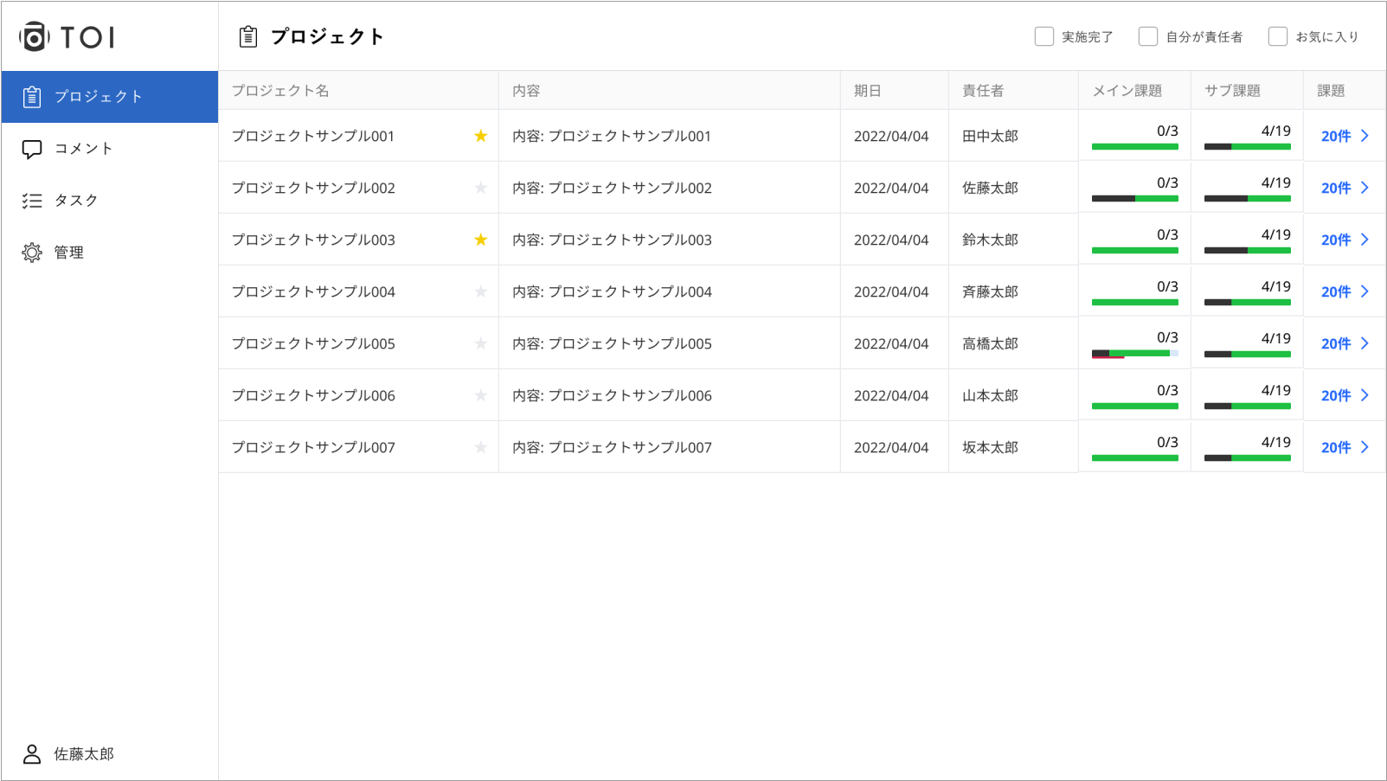This screenshot has width=1387, height=781.
Task: Open row 006 chevron arrow
Action: [1365, 395]
